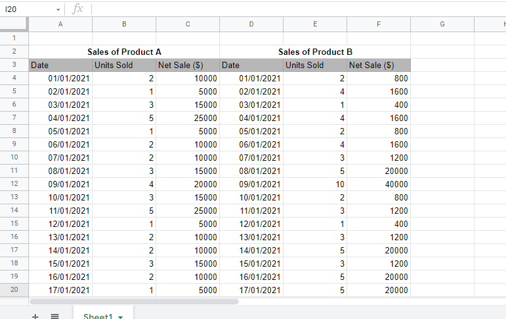Select column G header
This screenshot has width=506, height=319.
pyautogui.click(x=442, y=24)
